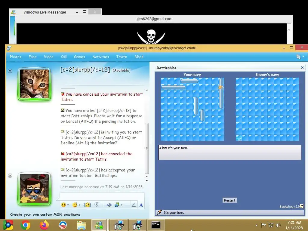
Task: Open the Battleships v2.0 link
Action: tap(289, 206)
